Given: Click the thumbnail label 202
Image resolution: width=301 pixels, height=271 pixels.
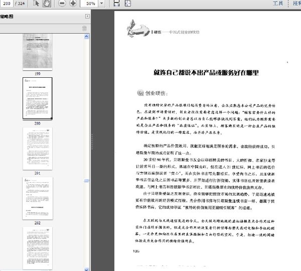Looking at the screenshot, I should (38, 223).
